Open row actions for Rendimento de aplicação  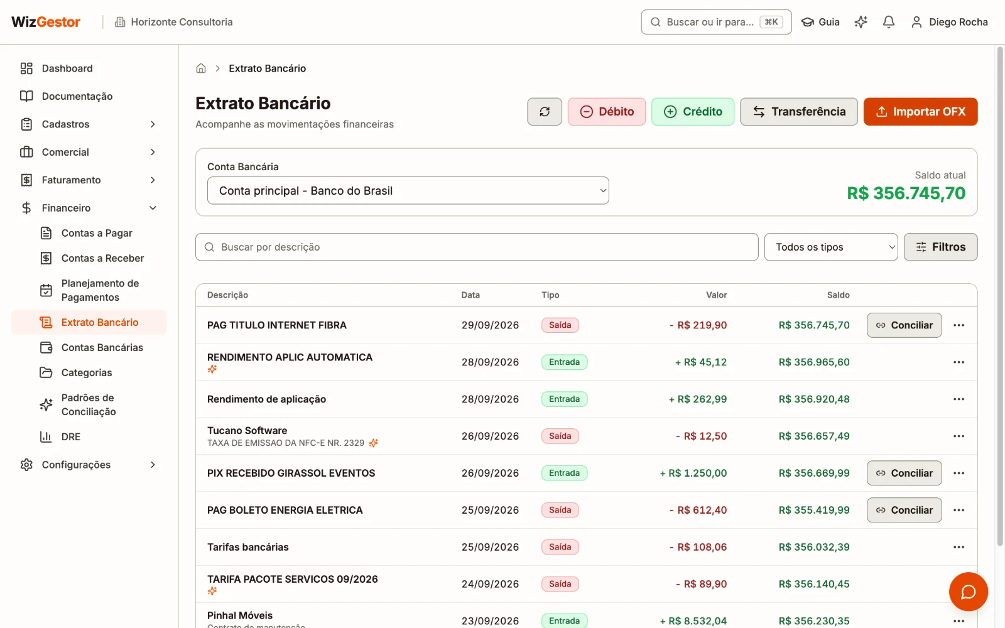(959, 399)
